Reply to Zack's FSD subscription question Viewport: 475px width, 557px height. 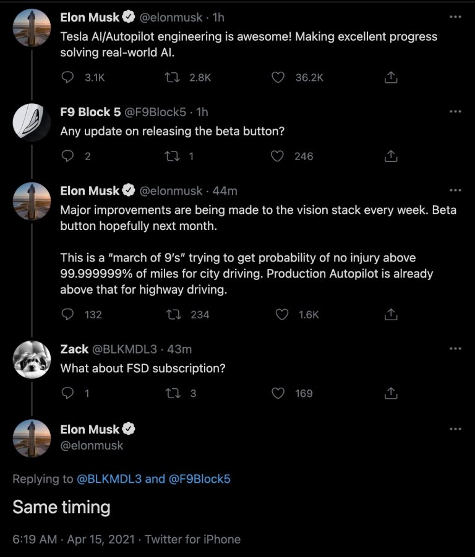tap(67, 393)
